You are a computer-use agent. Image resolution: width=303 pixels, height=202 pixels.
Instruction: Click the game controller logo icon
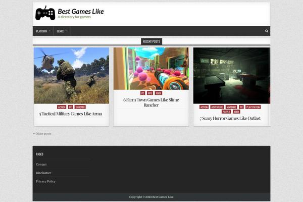[x=45, y=13]
